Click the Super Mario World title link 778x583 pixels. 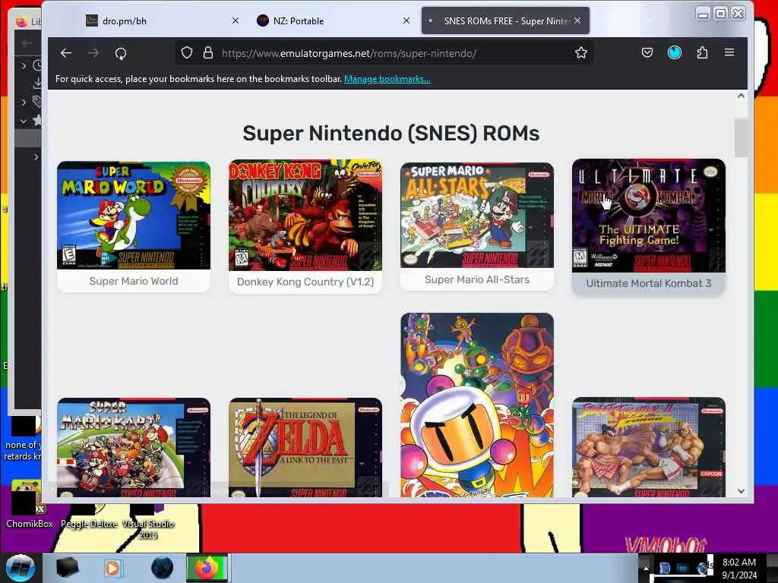(134, 281)
